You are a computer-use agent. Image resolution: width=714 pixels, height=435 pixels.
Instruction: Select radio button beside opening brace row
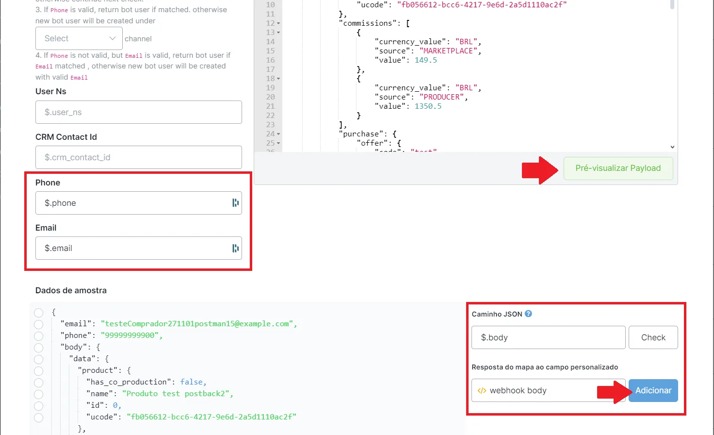tap(39, 313)
